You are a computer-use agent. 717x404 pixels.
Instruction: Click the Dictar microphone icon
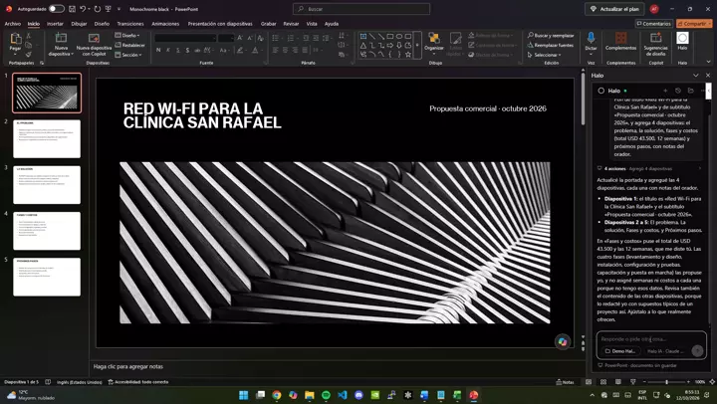click(591, 38)
